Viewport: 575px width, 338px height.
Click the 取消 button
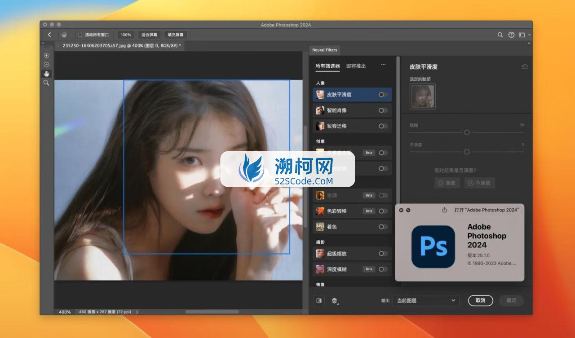click(481, 300)
